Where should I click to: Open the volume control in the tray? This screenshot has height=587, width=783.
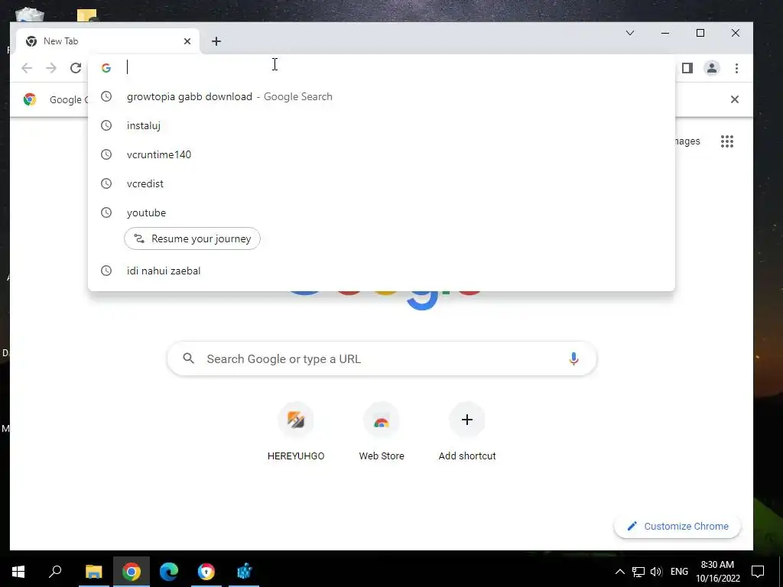click(x=656, y=572)
